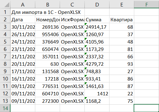Select apartment cell 68
Image resolution: width=159 pixels, height=112 pixels.
[122, 27]
